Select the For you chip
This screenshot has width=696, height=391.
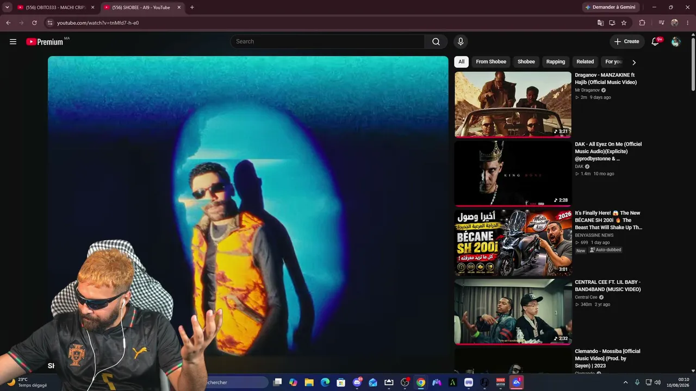(613, 62)
